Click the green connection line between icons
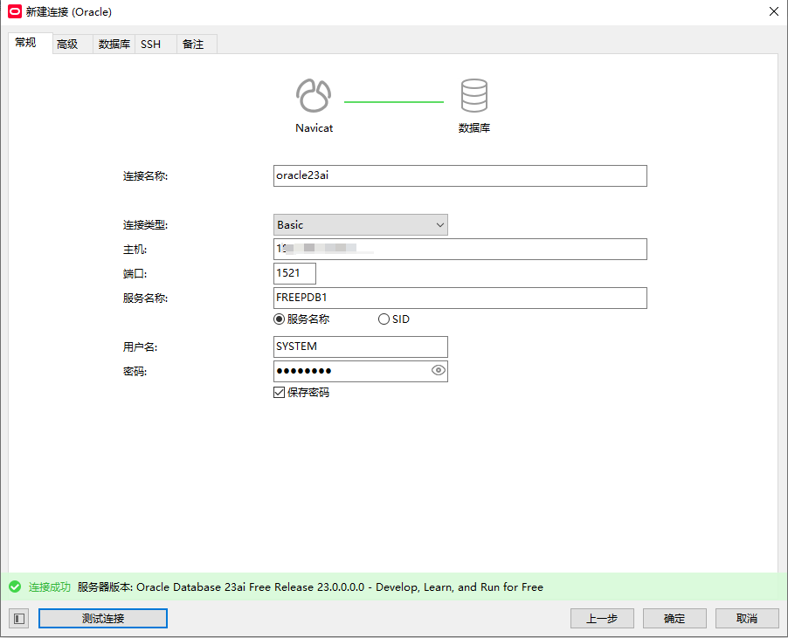 [394, 102]
